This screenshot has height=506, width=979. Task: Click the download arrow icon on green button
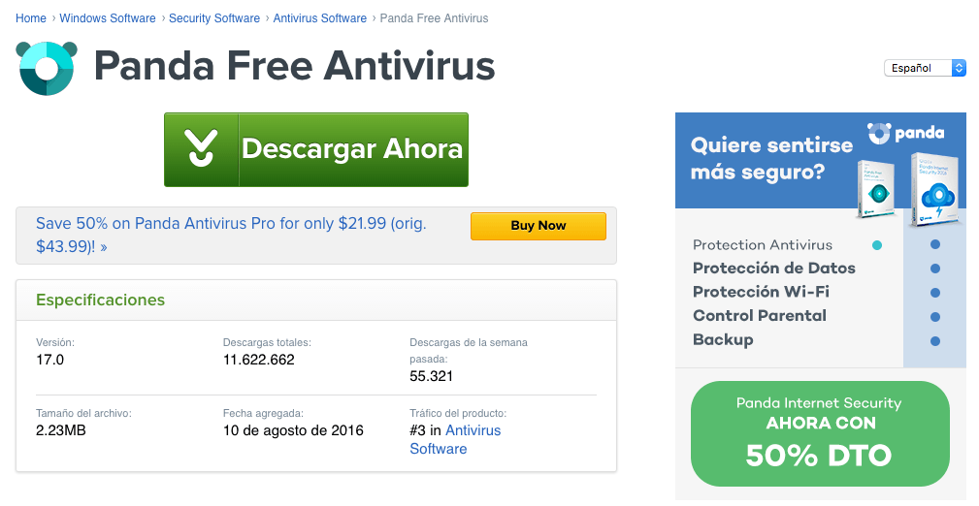[201, 148]
